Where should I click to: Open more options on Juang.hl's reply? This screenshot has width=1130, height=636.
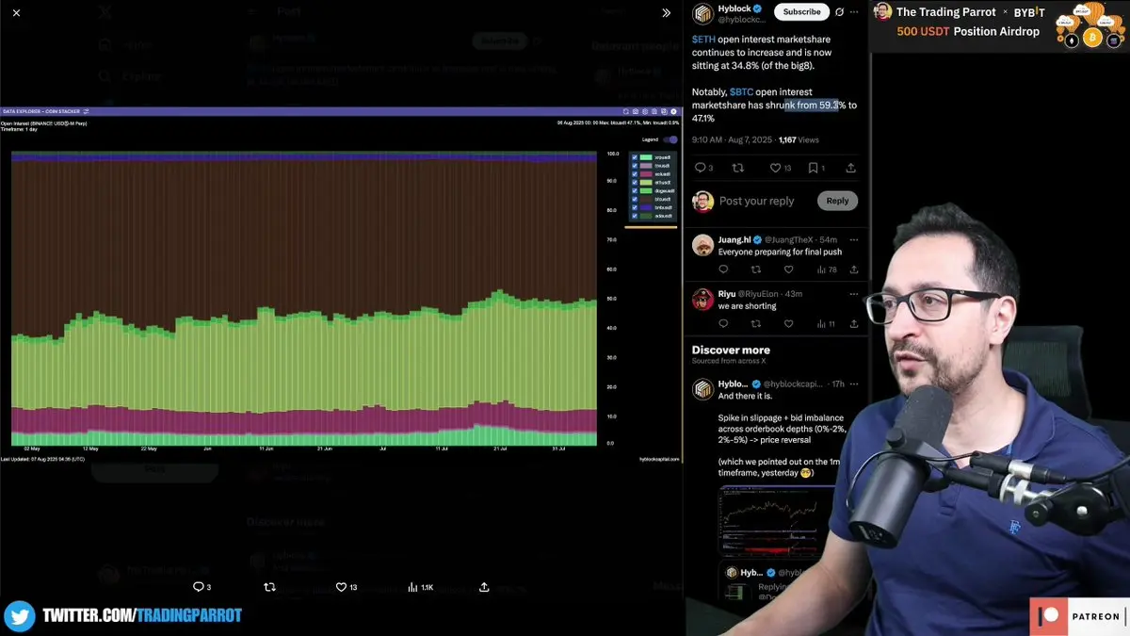pos(854,238)
